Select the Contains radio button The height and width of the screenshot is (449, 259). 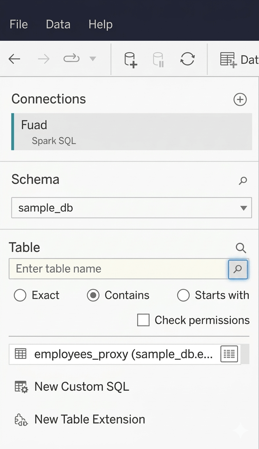(x=93, y=295)
